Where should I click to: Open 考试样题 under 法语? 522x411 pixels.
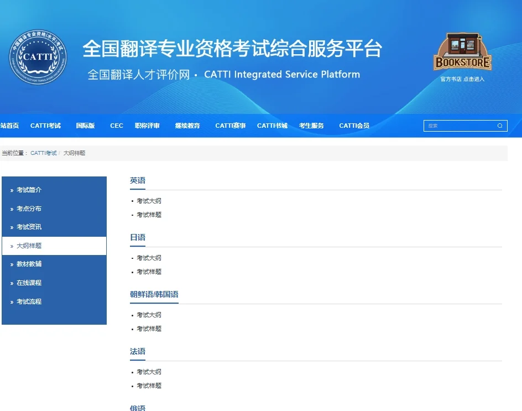pyautogui.click(x=149, y=386)
